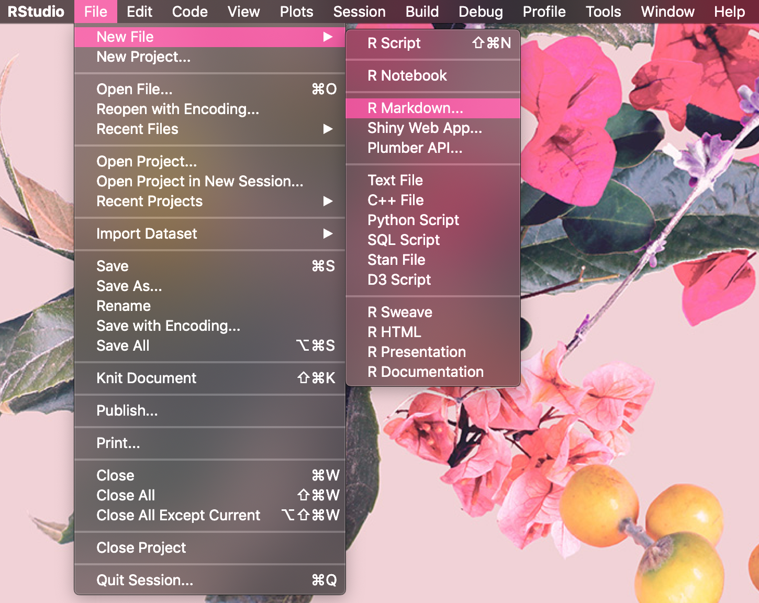Open the Debug menu
Image resolution: width=759 pixels, height=603 pixels.
point(481,12)
